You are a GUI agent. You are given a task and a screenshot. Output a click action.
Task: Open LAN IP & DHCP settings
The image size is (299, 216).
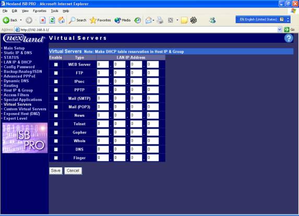(x=18, y=62)
